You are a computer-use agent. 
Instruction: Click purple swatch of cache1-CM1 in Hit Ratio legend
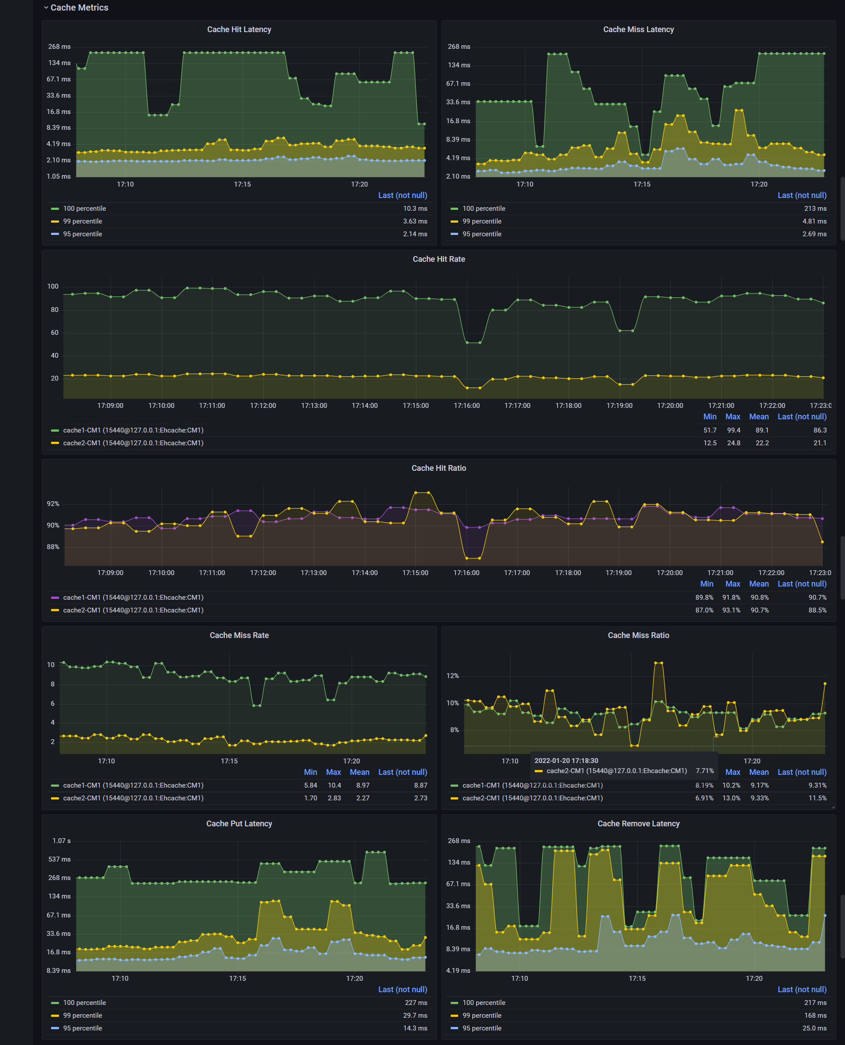[x=55, y=598]
